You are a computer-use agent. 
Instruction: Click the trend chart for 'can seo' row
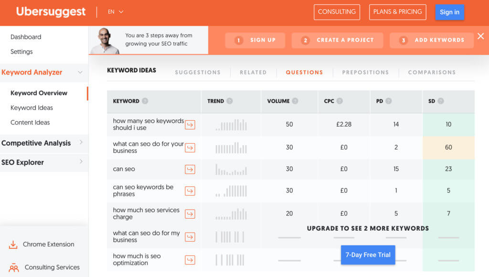231,170
